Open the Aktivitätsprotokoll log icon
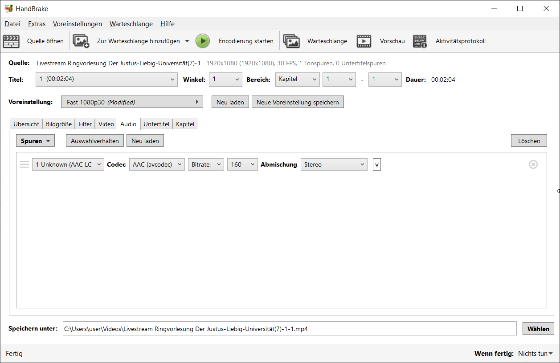Image resolution: width=560 pixels, height=363 pixels. tap(420, 41)
